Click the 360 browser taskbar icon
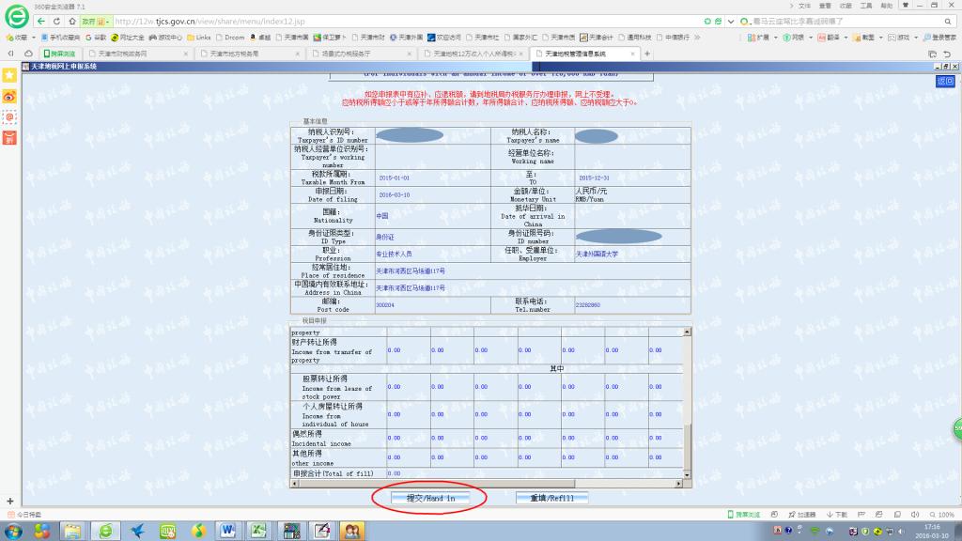The image size is (962, 541). pyautogui.click(x=105, y=531)
